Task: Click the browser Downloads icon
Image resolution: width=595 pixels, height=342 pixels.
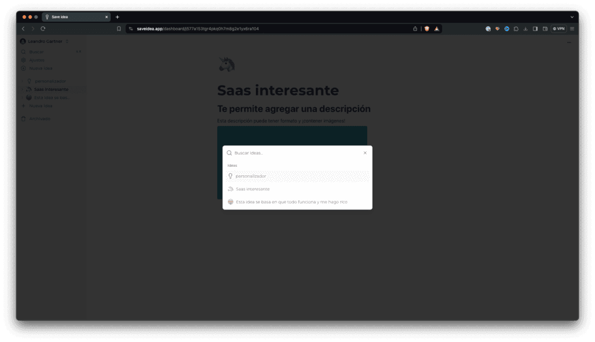Action: click(526, 28)
